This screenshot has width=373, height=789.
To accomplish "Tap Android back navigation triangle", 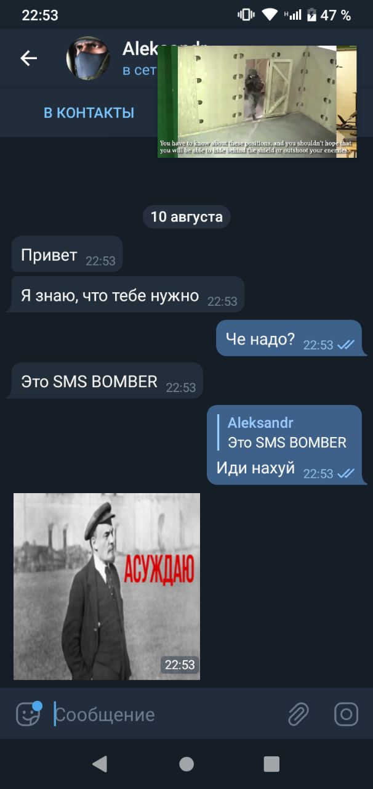I will coord(100,764).
